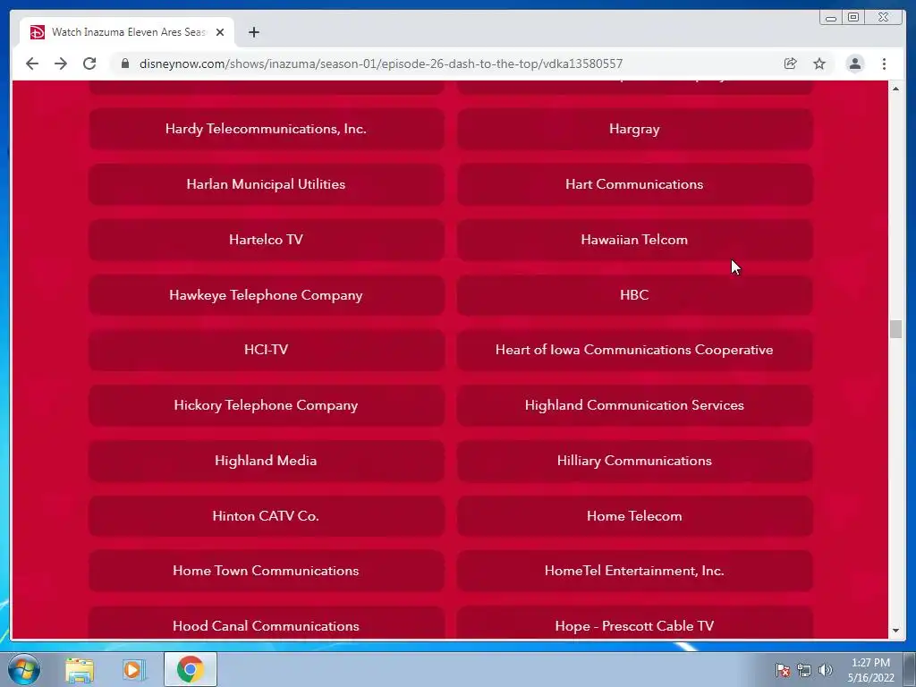Go forward to the next page

click(x=61, y=64)
